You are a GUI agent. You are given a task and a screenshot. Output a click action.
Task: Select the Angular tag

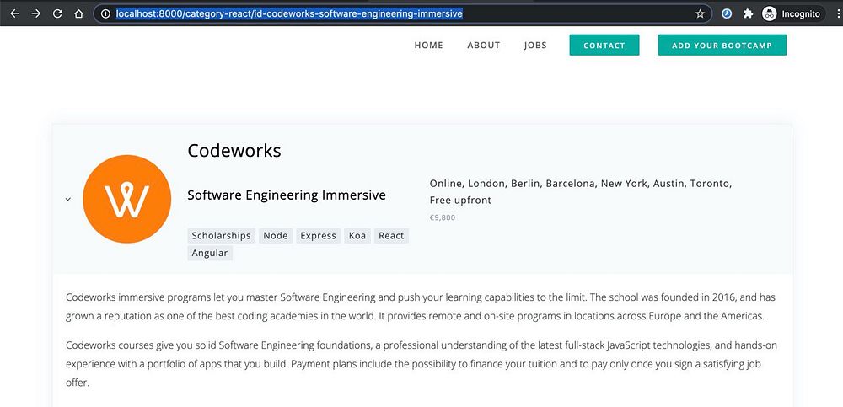(x=210, y=253)
